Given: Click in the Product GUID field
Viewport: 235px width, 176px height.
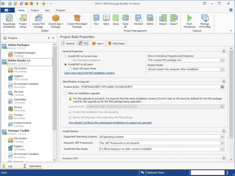Looking at the screenshot, I should point(151,87).
